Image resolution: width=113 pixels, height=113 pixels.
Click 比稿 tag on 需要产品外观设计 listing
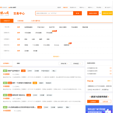(23, 71)
